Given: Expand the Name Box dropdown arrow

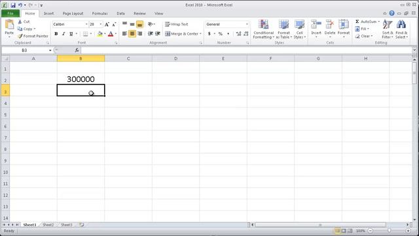Looking at the screenshot, I should click(50, 50).
